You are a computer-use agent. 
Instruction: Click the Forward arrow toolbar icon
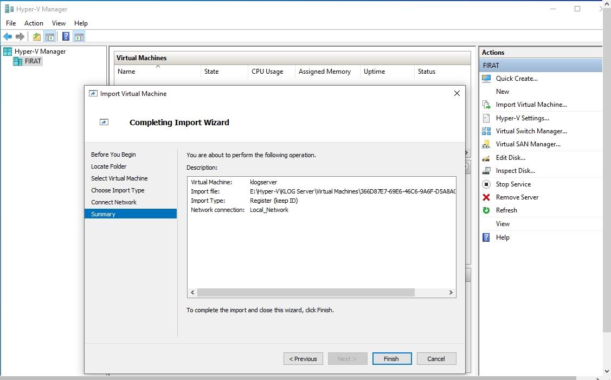(x=20, y=37)
